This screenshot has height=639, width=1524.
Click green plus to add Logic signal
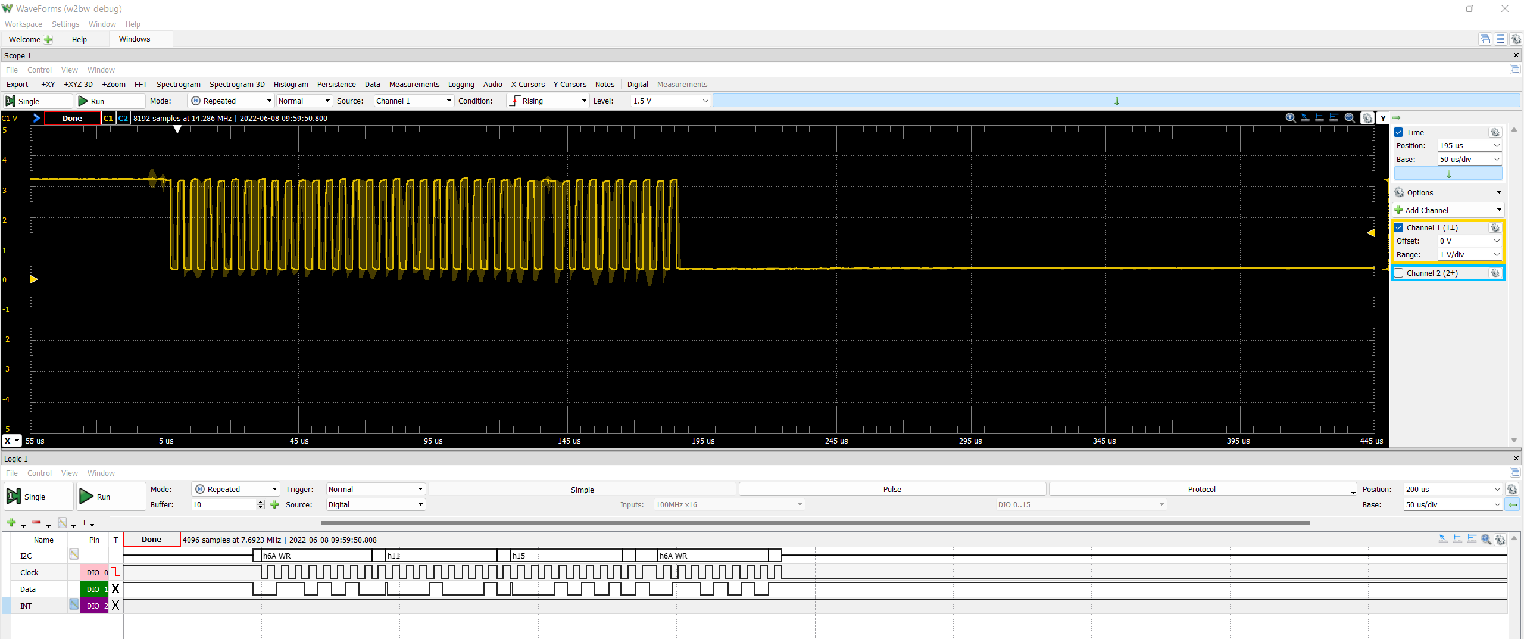pos(11,522)
